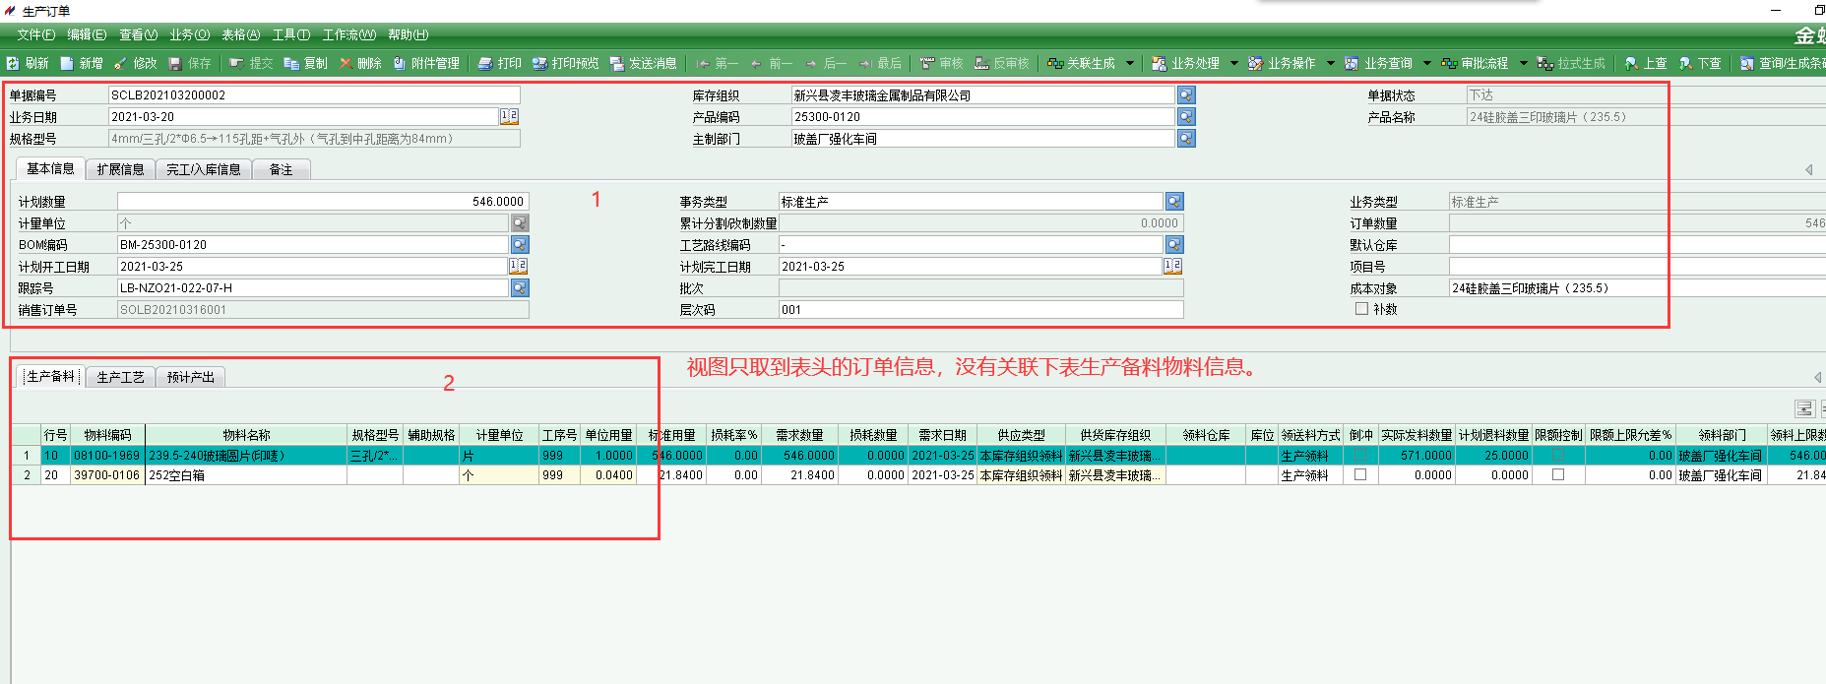Click the 刷新 refresh toolbar icon
1826x684 pixels.
(14, 63)
